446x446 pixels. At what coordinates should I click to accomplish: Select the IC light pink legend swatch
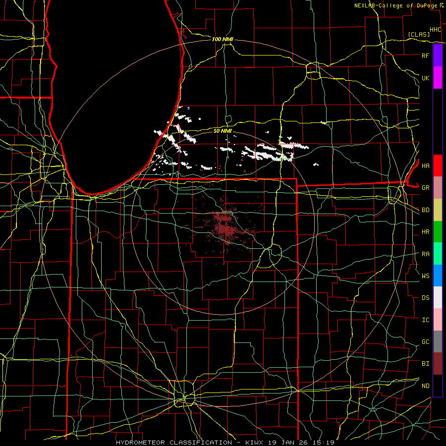tap(438, 320)
